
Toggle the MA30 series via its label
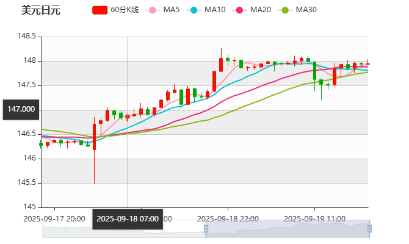[306, 10]
